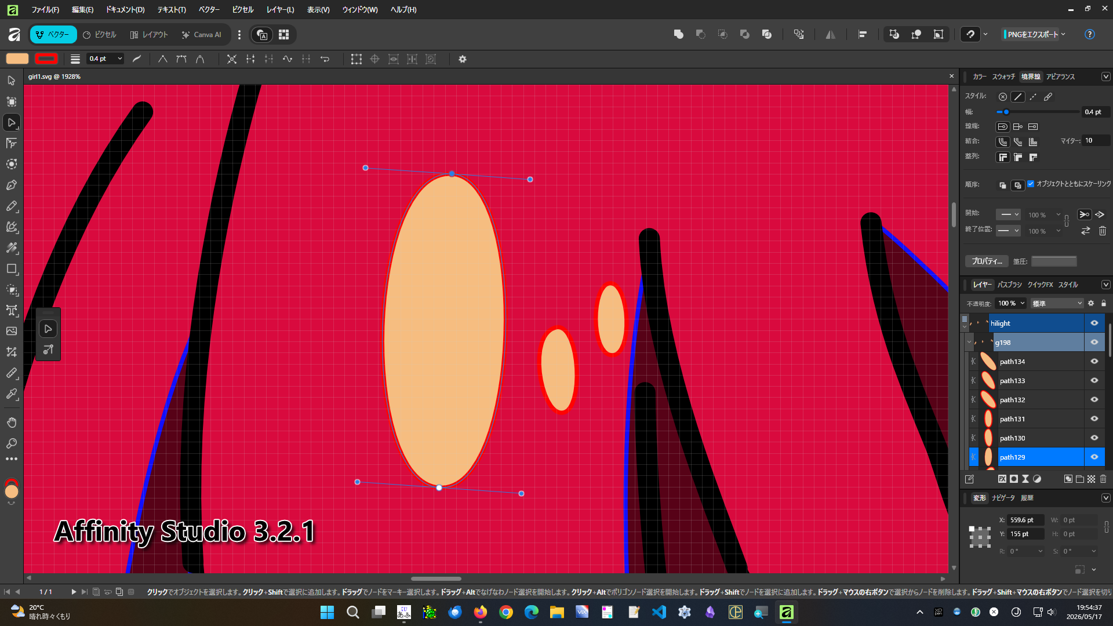Delete selected layer with the trash icon in the Layers panel
The width and height of the screenshot is (1113, 626).
click(1103, 479)
